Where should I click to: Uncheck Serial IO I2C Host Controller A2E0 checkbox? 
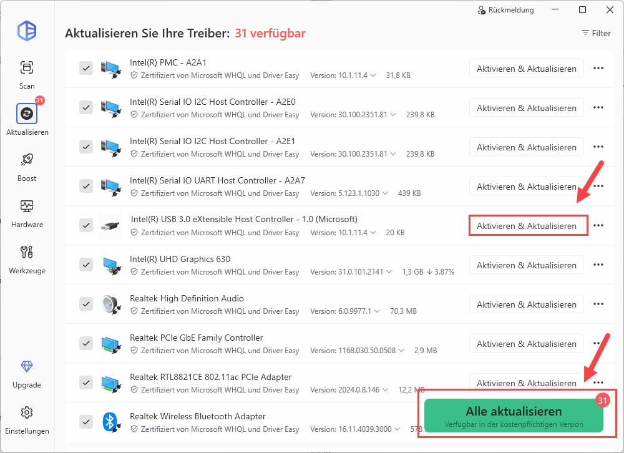tap(86, 107)
